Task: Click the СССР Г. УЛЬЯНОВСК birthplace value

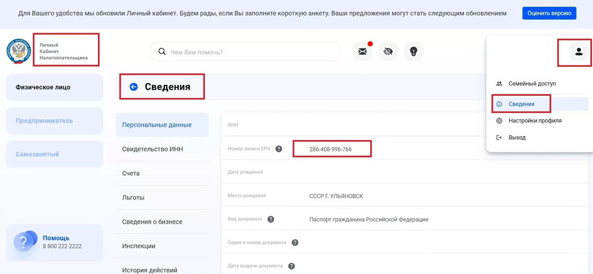Action: pos(336,196)
